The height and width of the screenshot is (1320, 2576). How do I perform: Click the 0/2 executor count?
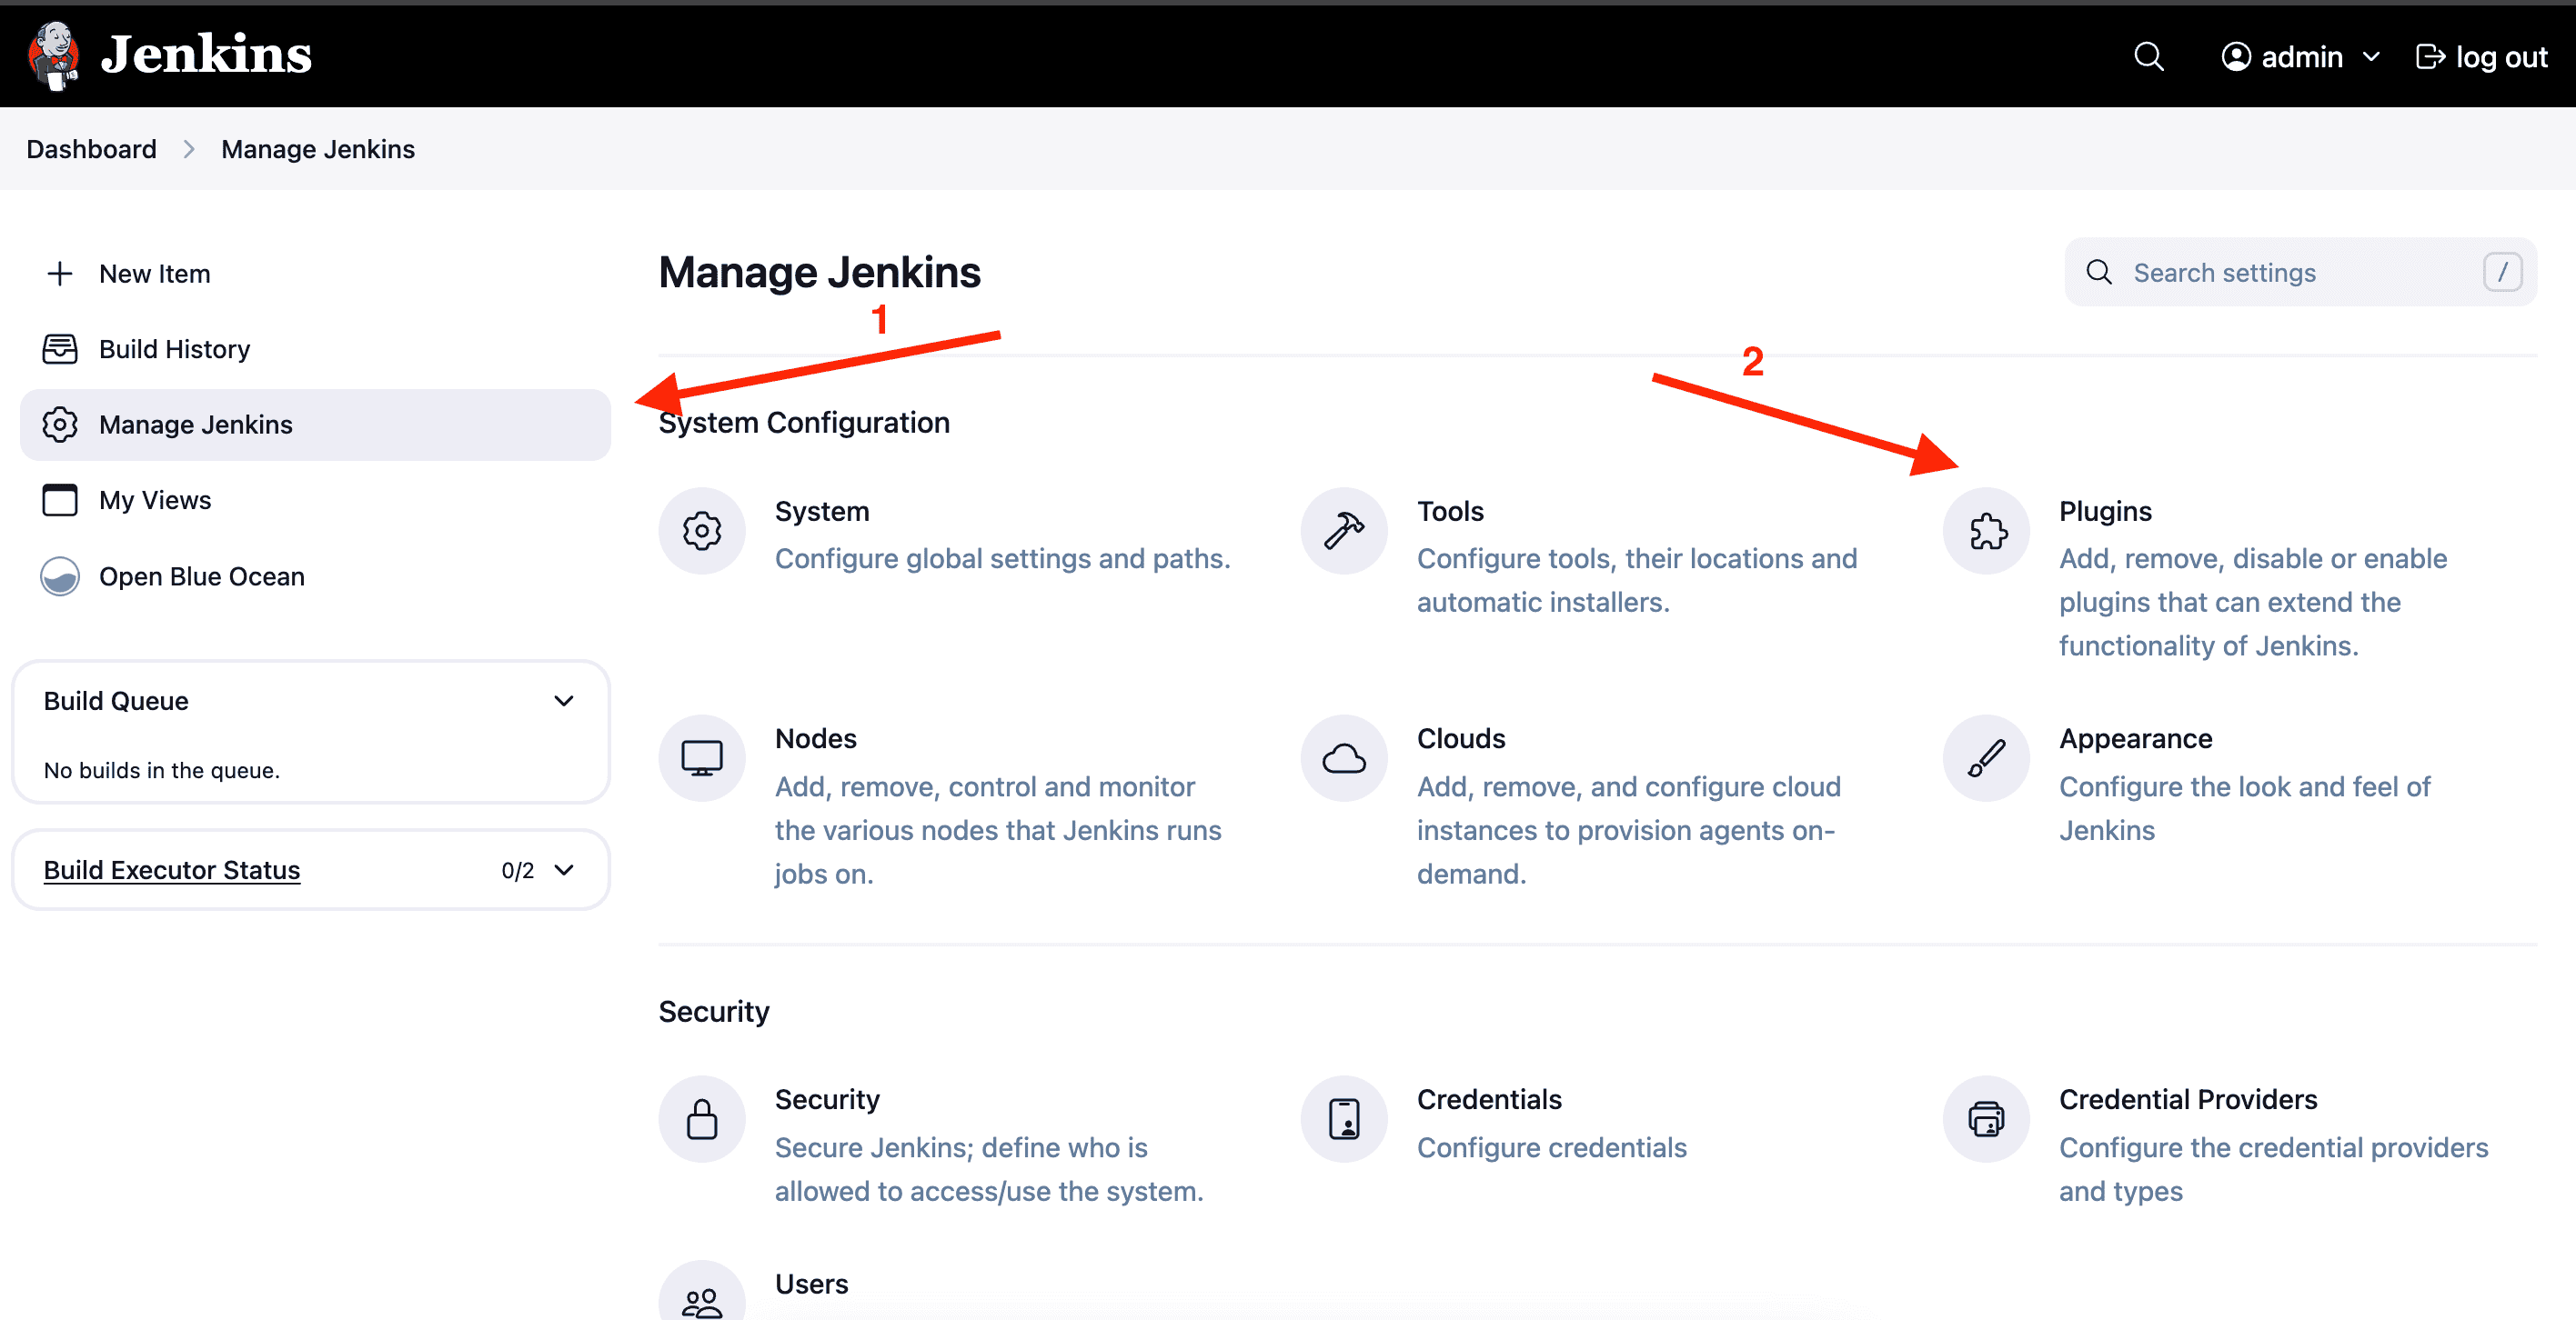tap(517, 870)
